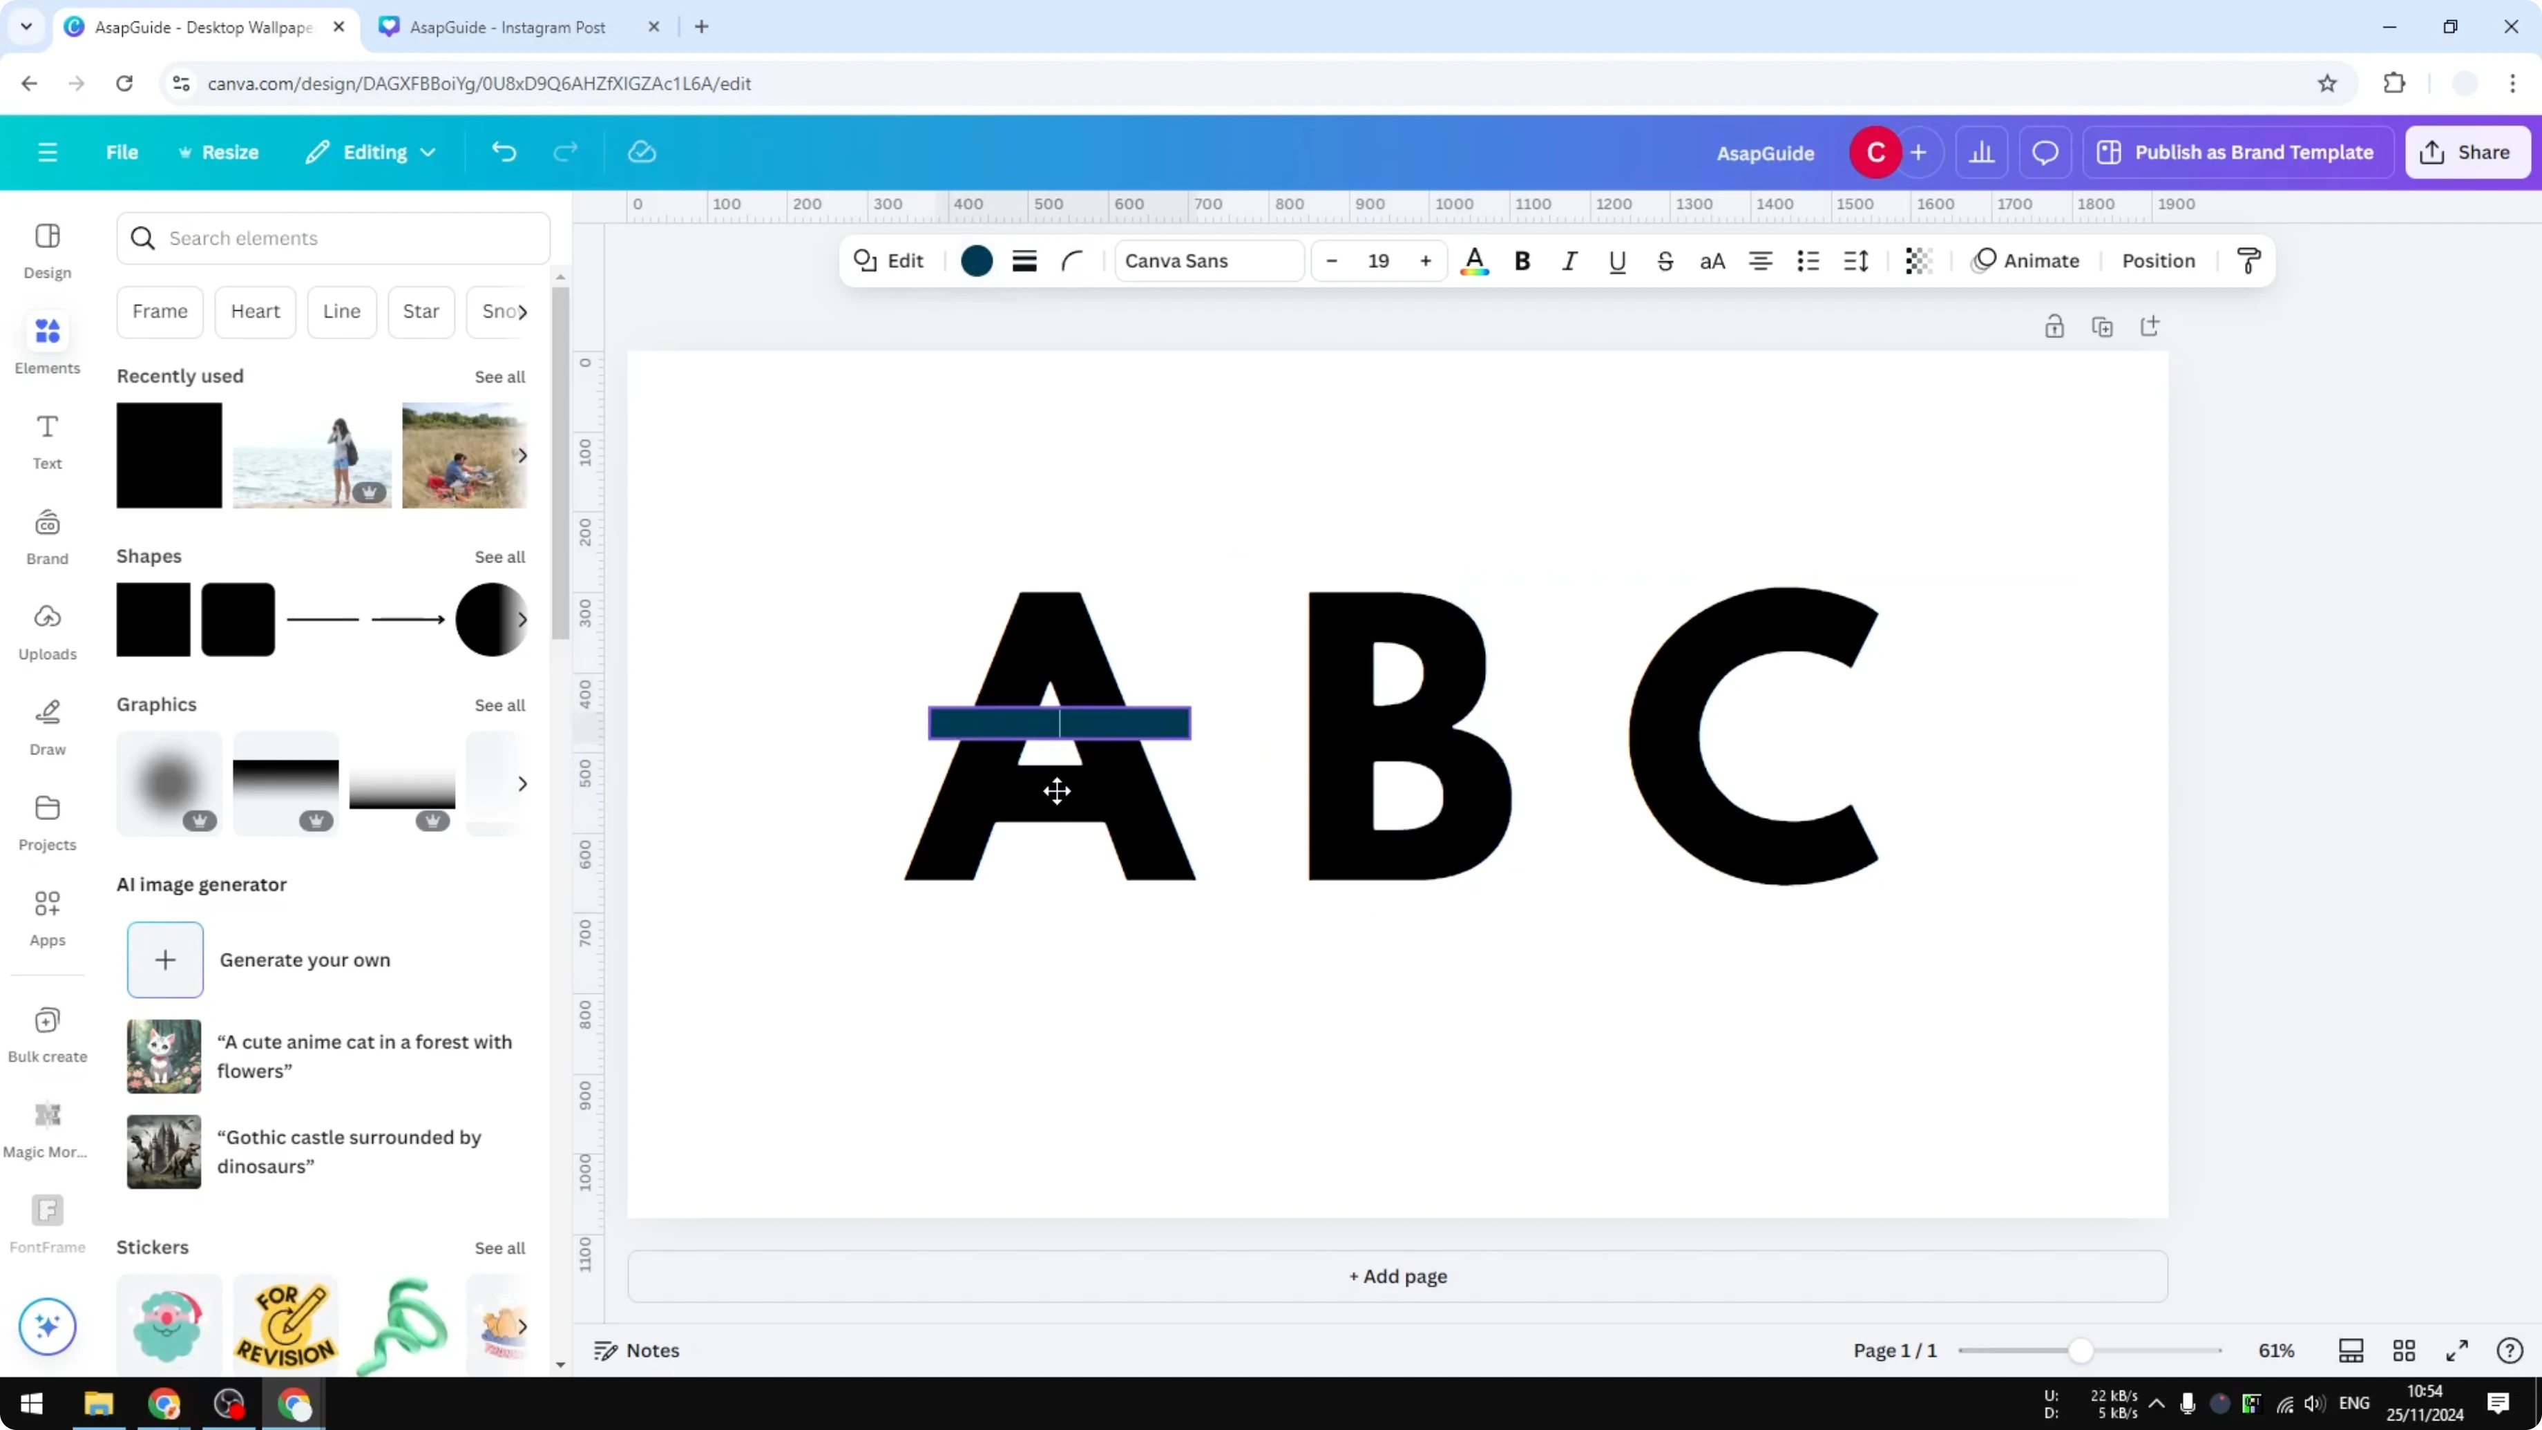
Task: Lock the selected text element
Action: (x=2056, y=325)
